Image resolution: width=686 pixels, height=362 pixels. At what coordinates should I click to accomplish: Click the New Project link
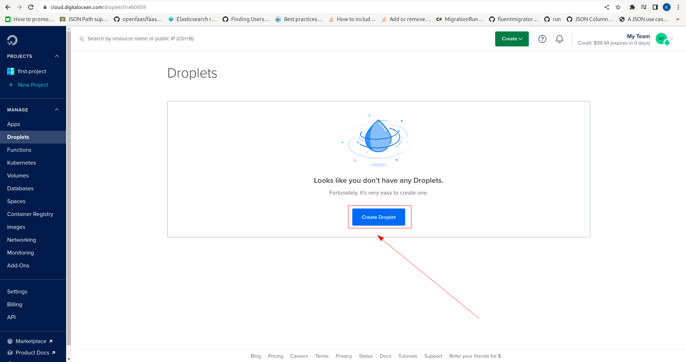click(33, 85)
